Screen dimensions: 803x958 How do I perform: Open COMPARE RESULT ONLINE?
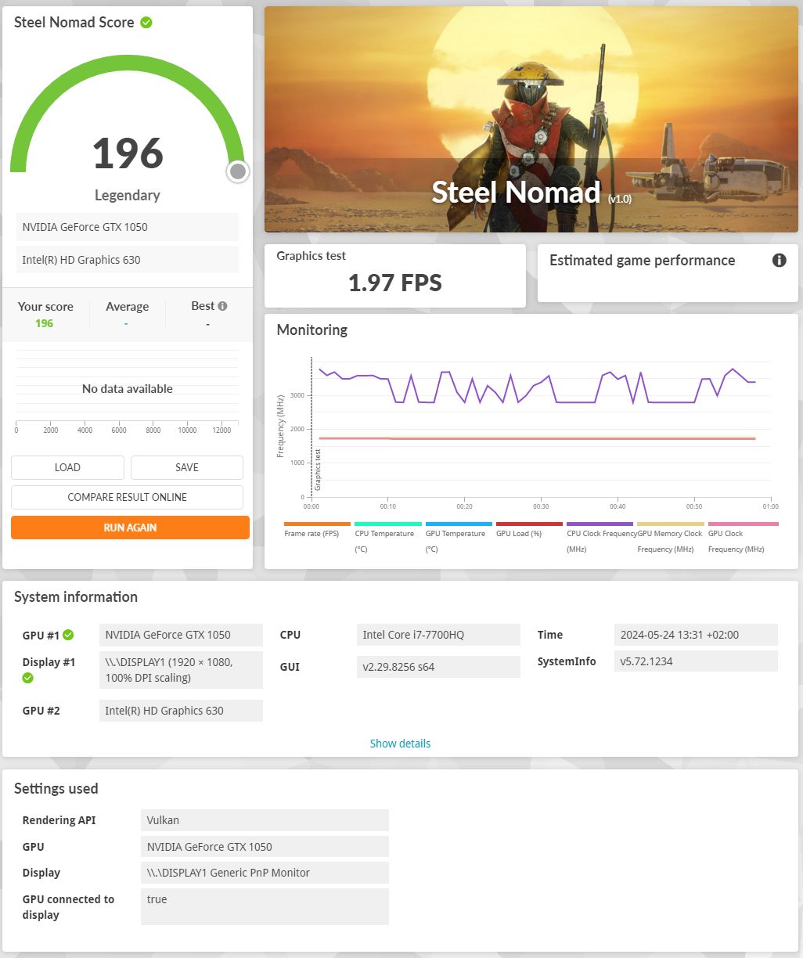click(128, 497)
